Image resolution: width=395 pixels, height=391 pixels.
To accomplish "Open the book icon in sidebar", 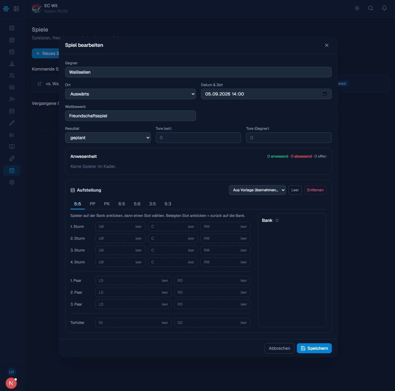I will point(12,147).
